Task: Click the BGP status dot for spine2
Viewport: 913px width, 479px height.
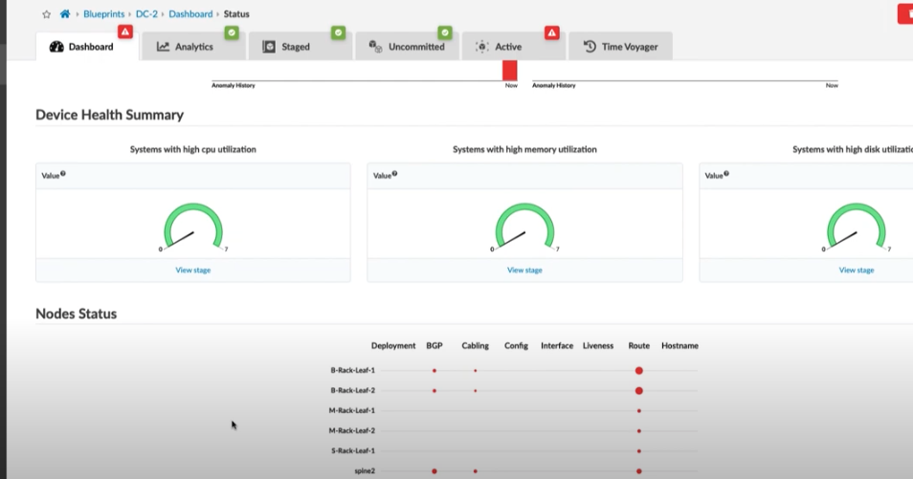Action: 434,471
